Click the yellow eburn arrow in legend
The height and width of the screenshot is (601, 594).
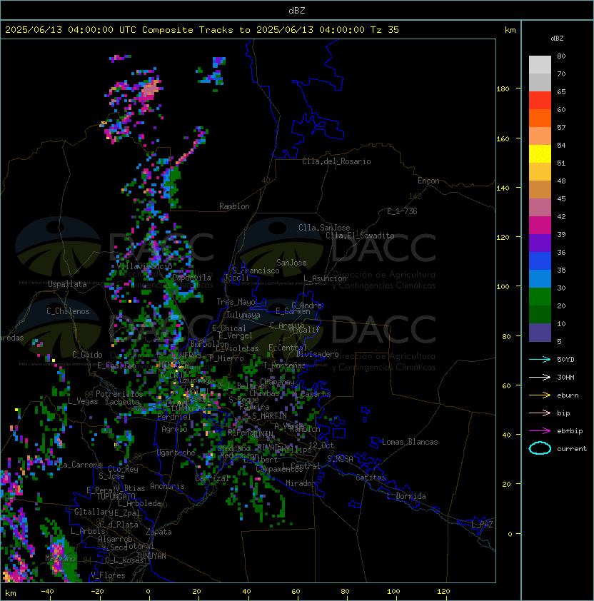(540, 395)
